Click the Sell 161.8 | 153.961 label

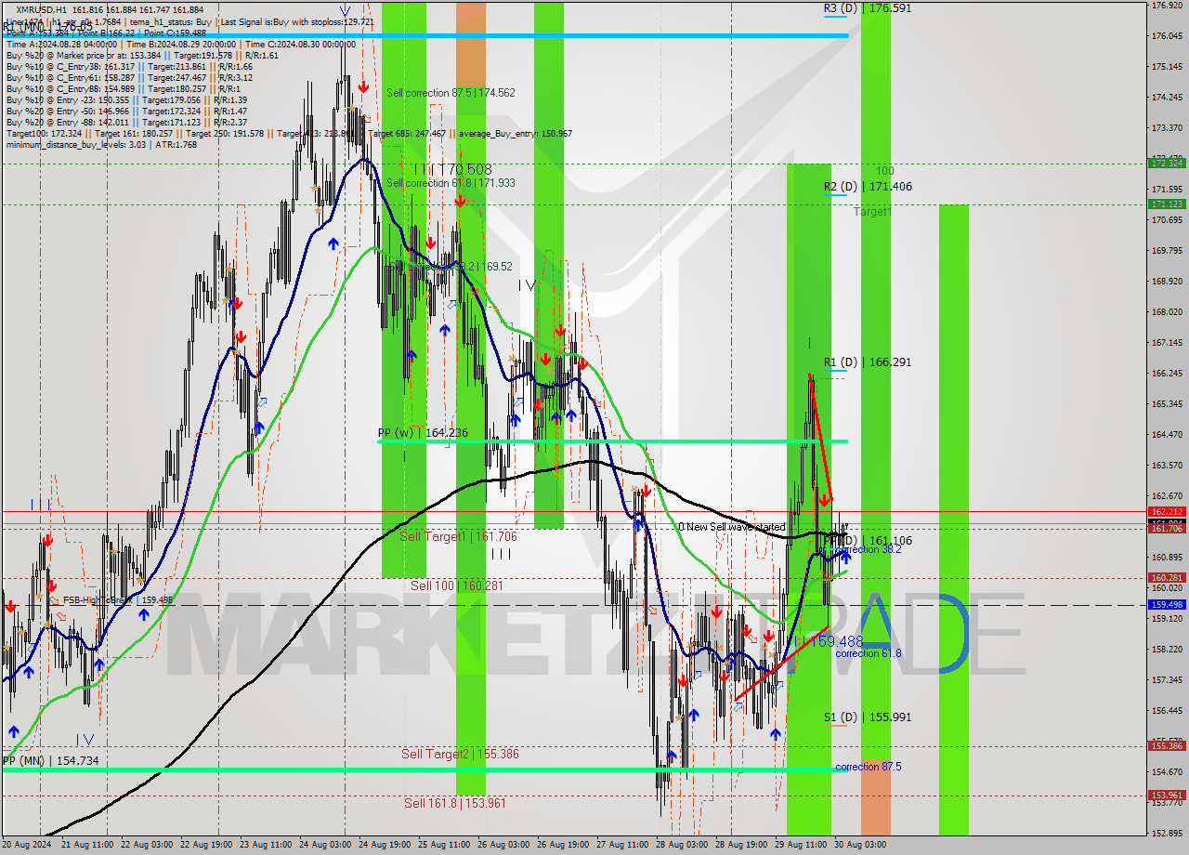coord(455,804)
